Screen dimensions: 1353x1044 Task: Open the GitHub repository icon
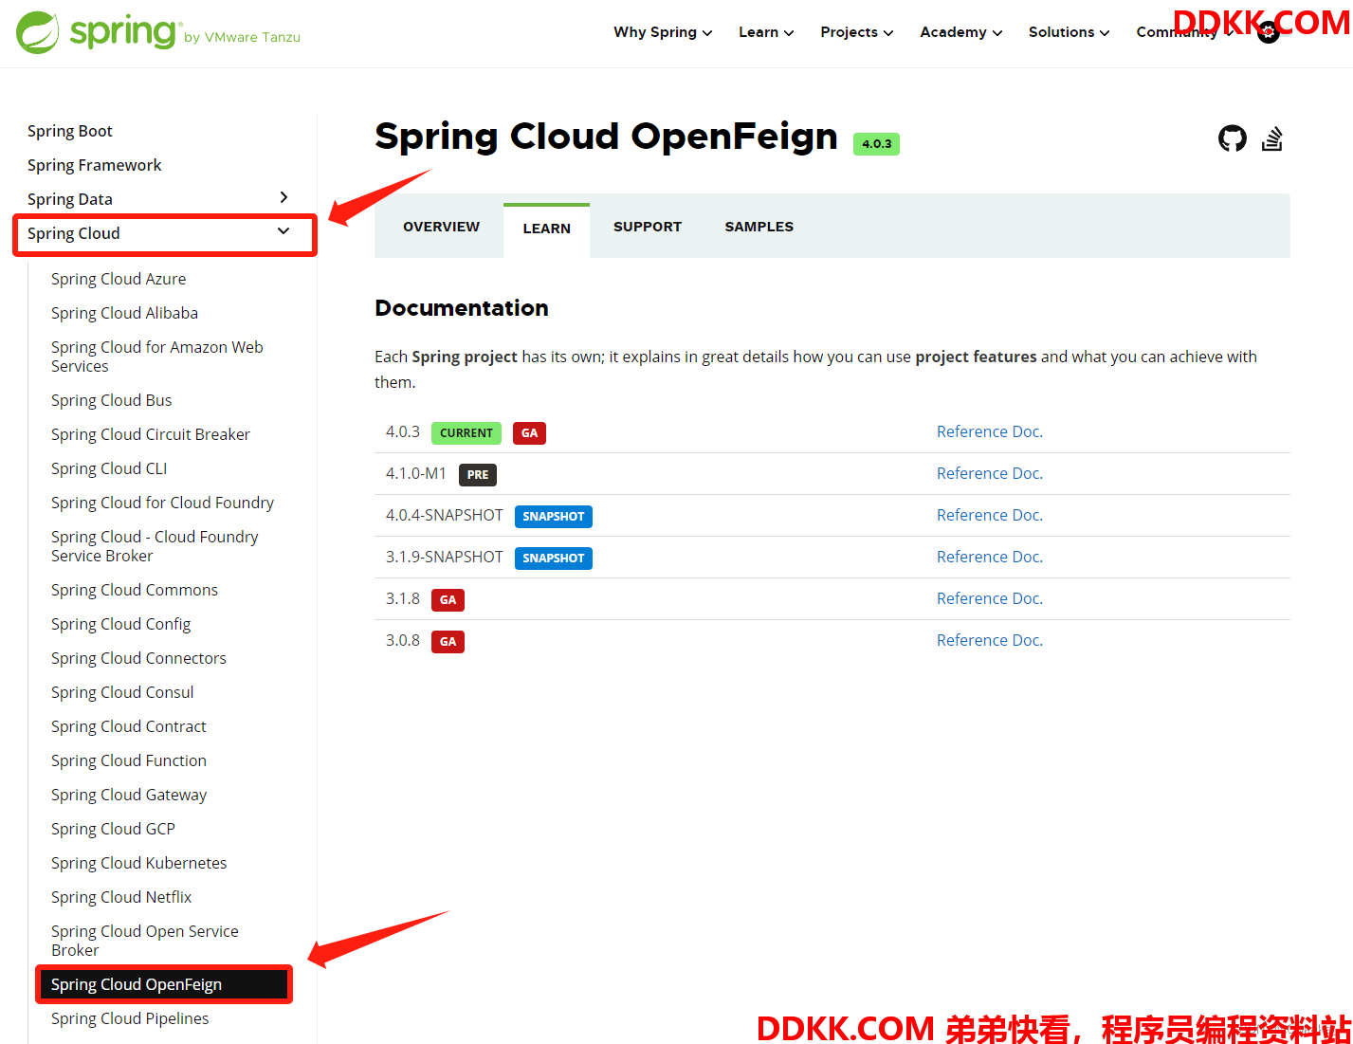click(1232, 138)
